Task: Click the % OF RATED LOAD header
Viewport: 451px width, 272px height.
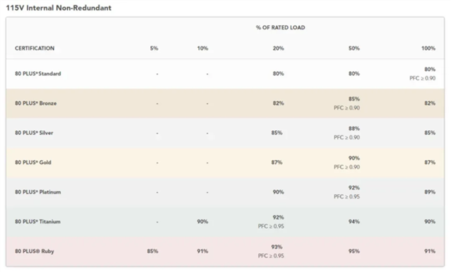Action: pyautogui.click(x=281, y=27)
